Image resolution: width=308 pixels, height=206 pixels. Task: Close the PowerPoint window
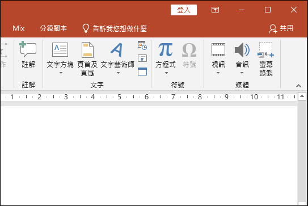[294, 10]
